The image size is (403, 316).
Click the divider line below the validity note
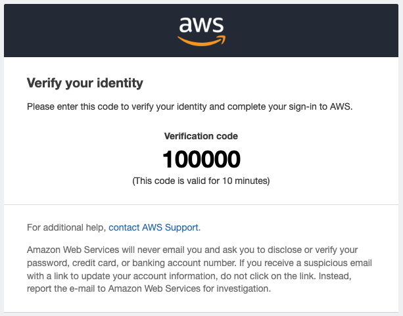(201, 204)
